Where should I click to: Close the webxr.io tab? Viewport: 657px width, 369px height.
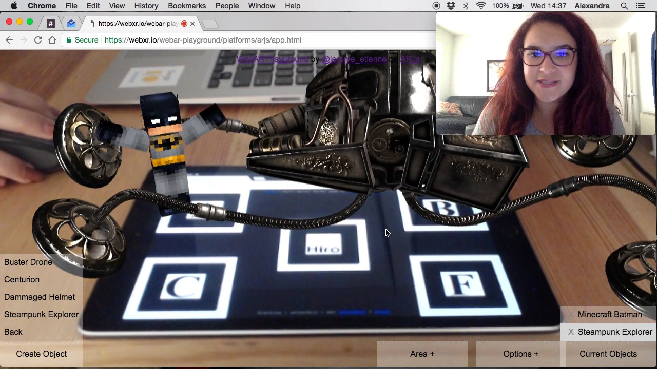tap(192, 24)
